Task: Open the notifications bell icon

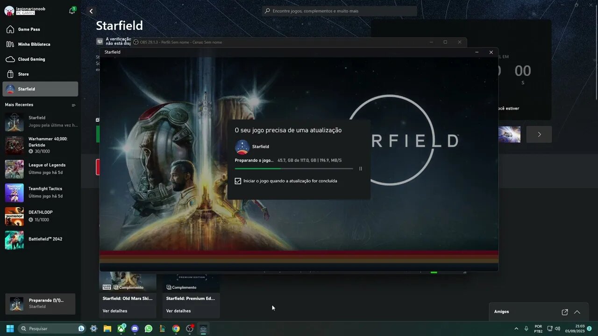Action: coord(72,11)
